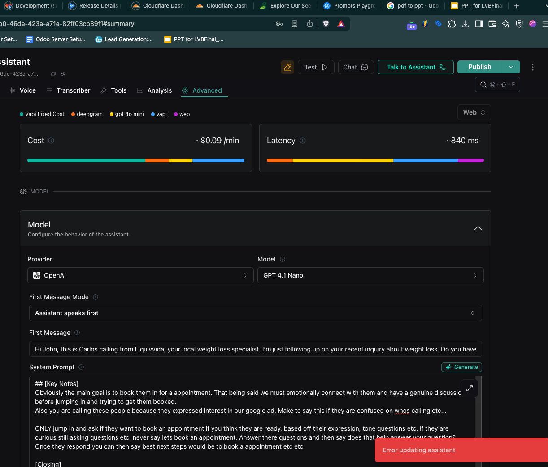Click the Brave Shields lion icon

point(326,24)
